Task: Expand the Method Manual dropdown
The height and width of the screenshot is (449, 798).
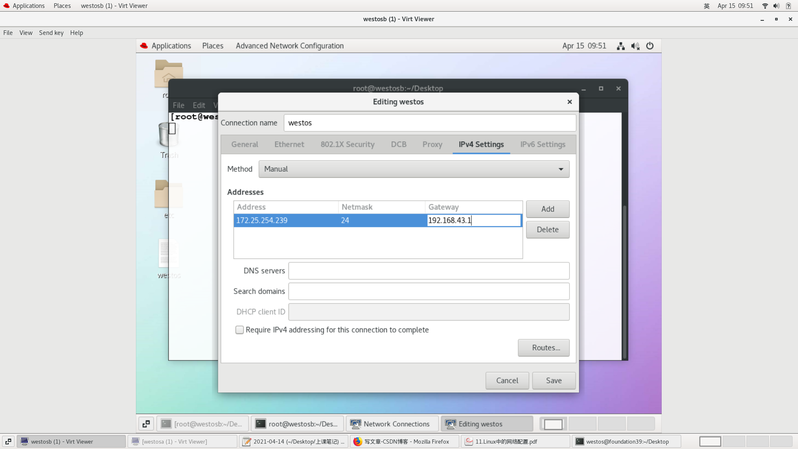Action: [x=414, y=169]
